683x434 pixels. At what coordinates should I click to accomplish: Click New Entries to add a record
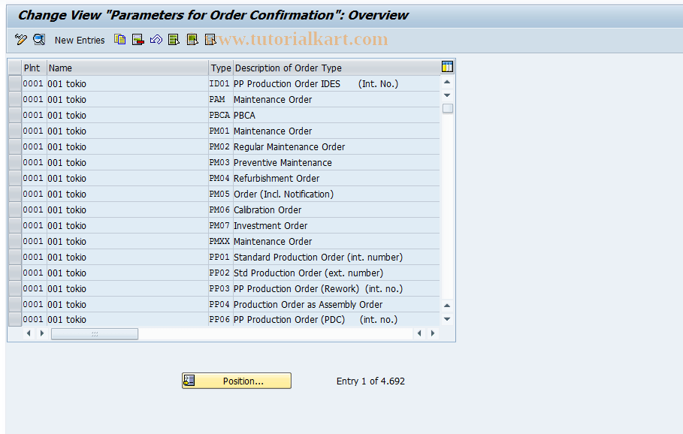(x=79, y=40)
